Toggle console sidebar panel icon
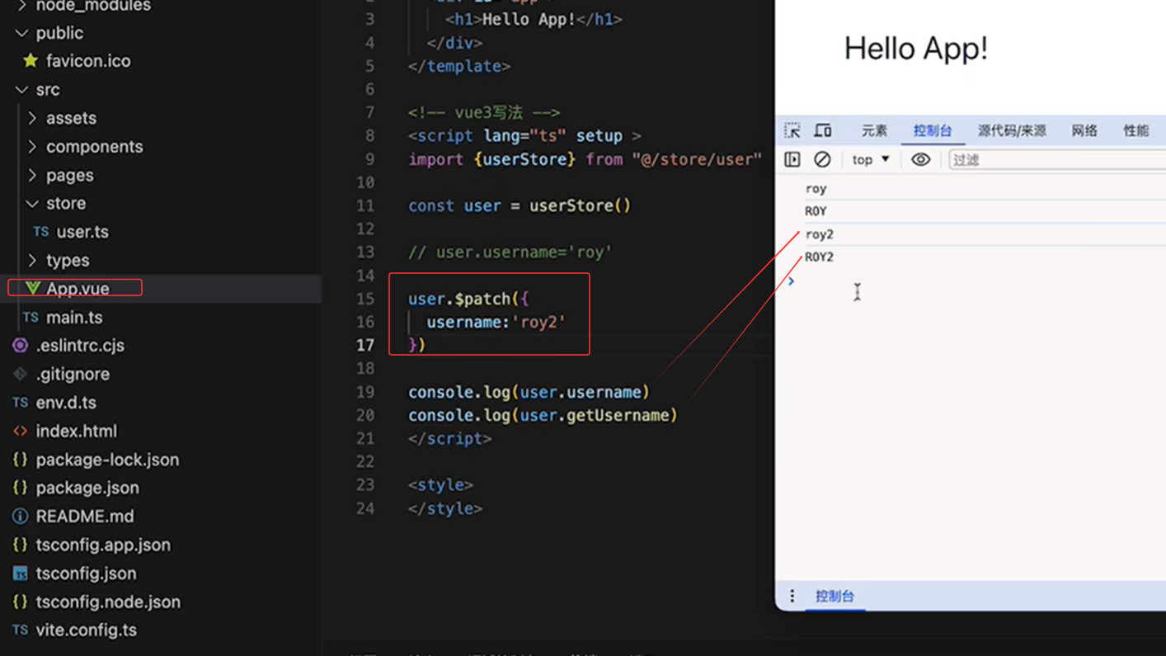The width and height of the screenshot is (1166, 656). (x=792, y=159)
